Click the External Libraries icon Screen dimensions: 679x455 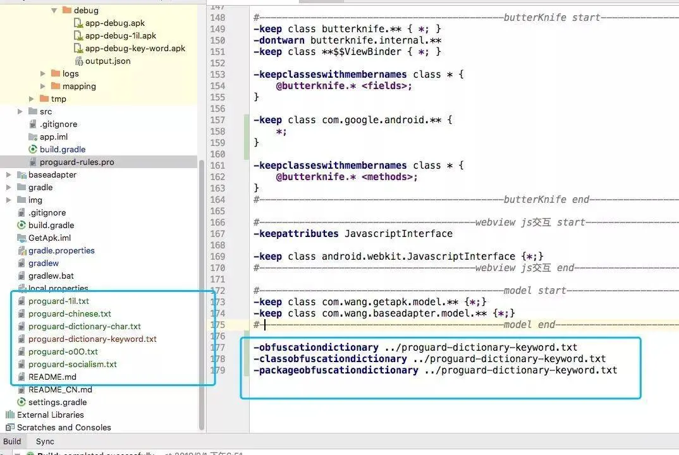9,415
